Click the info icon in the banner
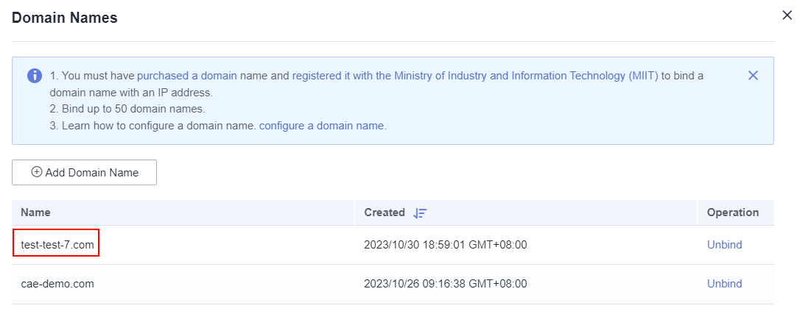 point(35,76)
